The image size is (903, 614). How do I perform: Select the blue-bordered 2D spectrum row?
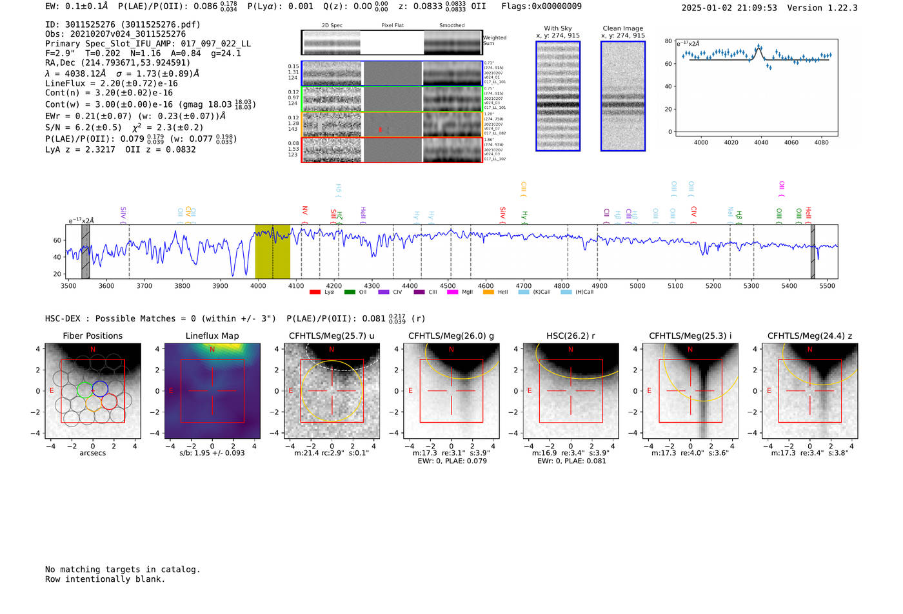coord(392,73)
